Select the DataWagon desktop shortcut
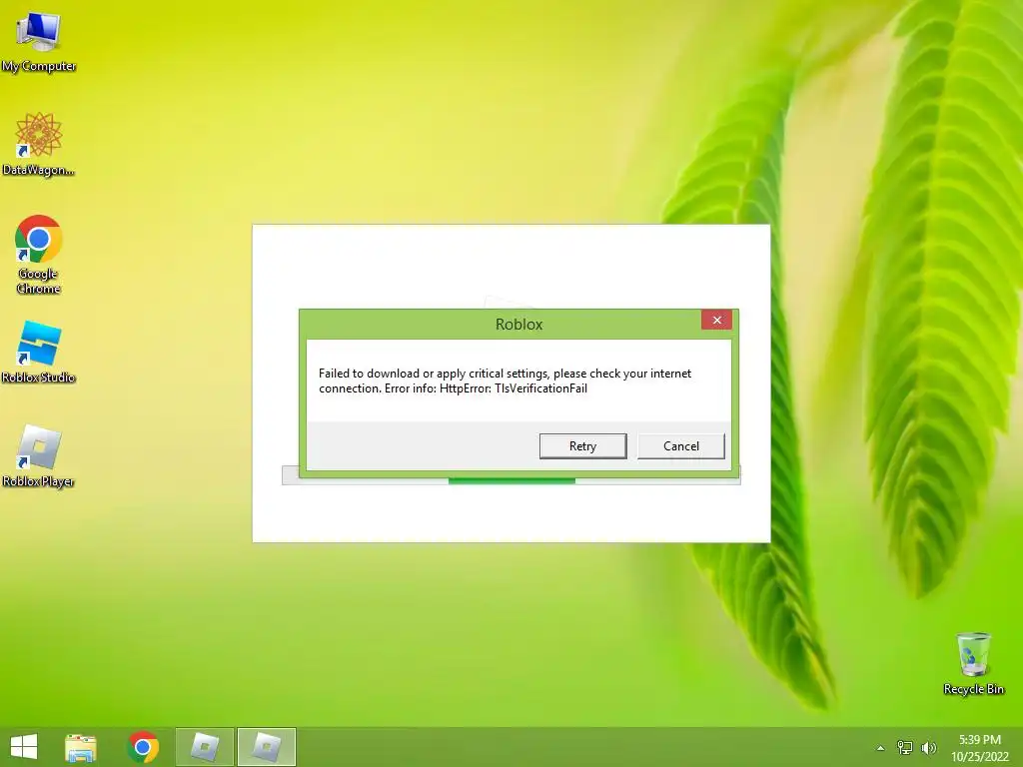 [x=39, y=144]
